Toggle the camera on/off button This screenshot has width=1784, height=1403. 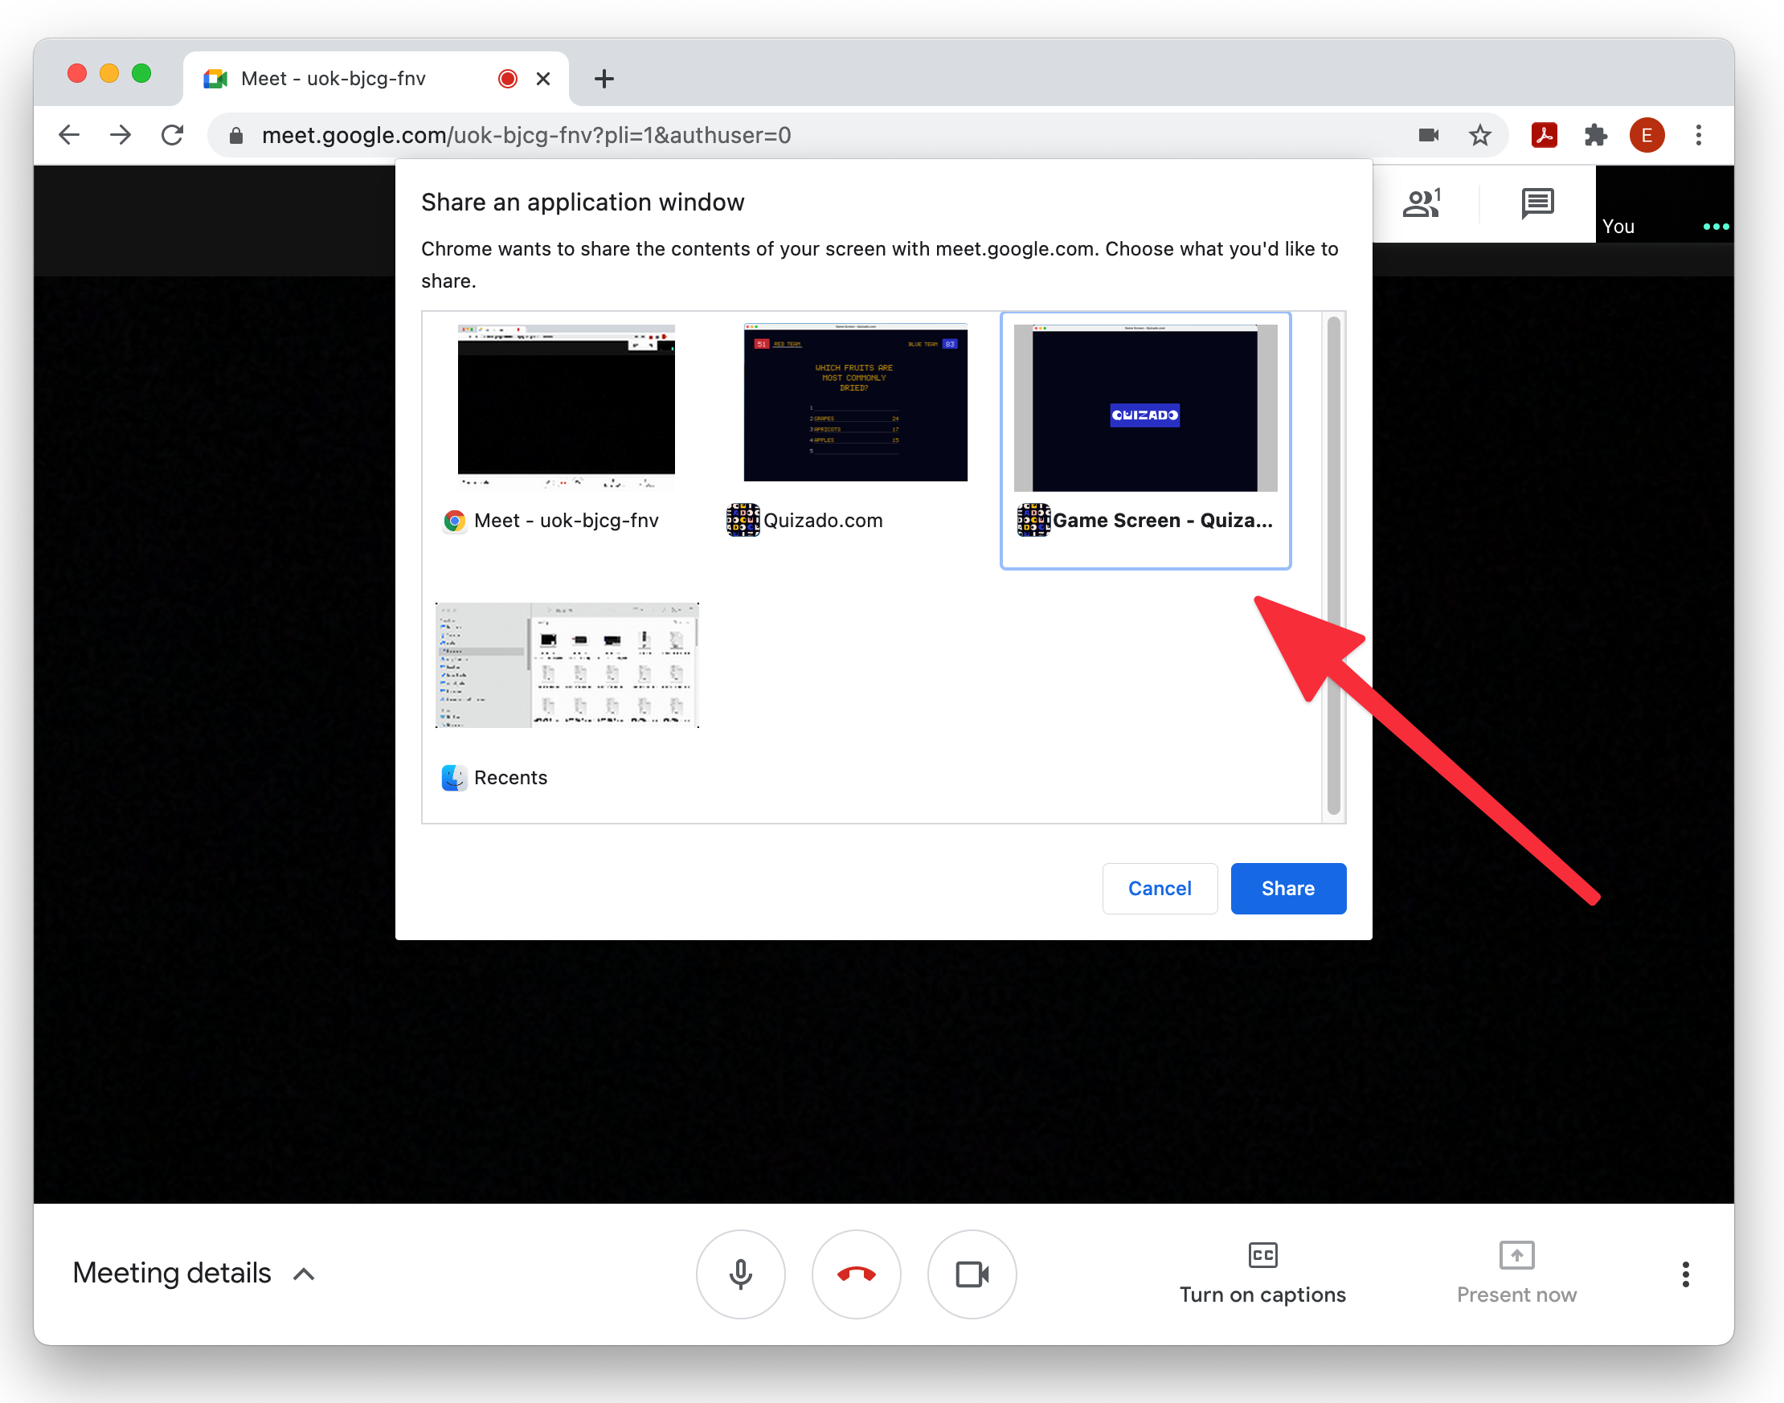[x=972, y=1274]
